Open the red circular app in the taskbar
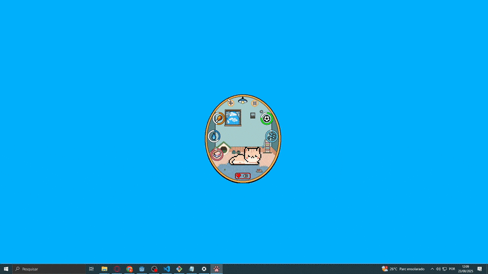Image resolution: width=488 pixels, height=274 pixels. [x=117, y=269]
